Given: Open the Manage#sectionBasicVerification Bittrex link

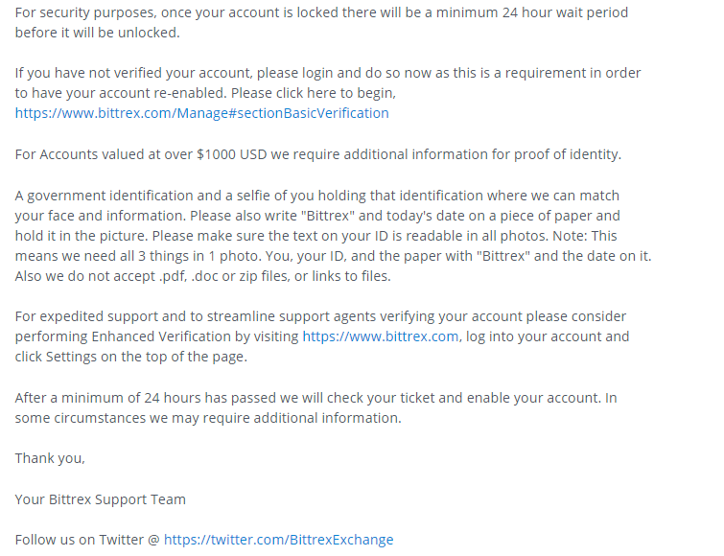Looking at the screenshot, I should [201, 113].
